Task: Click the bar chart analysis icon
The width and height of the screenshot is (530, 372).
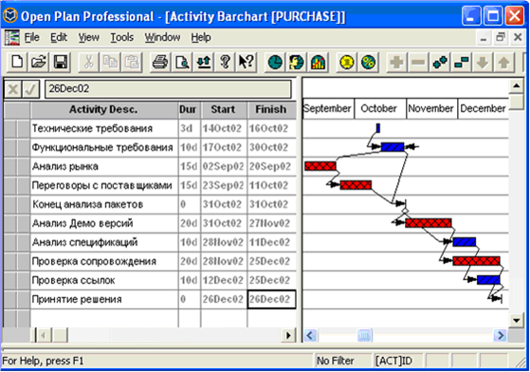Action: click(x=318, y=63)
